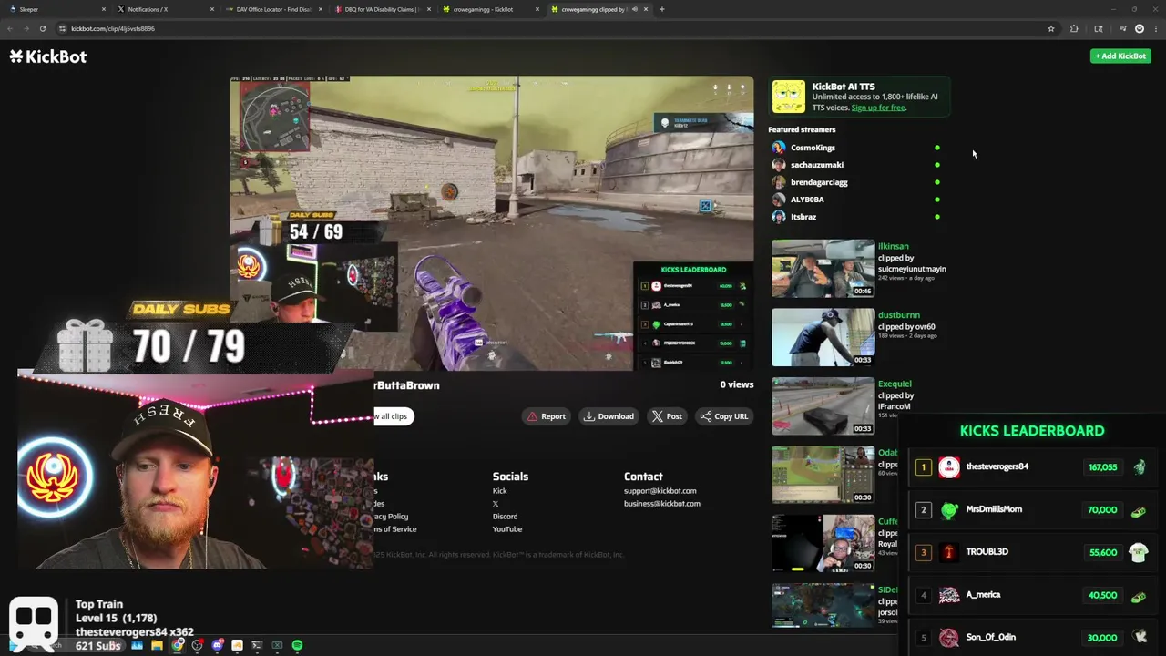The width and height of the screenshot is (1166, 656).
Task: Download the clip
Action: (609, 416)
